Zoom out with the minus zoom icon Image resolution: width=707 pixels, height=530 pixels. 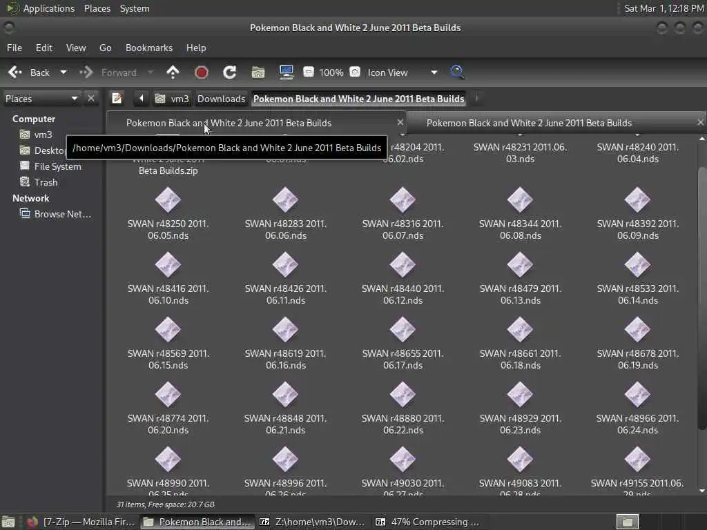(309, 72)
